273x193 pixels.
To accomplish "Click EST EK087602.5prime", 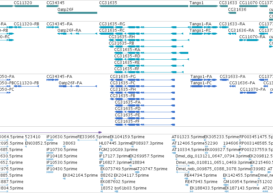I will click(102, 185).
